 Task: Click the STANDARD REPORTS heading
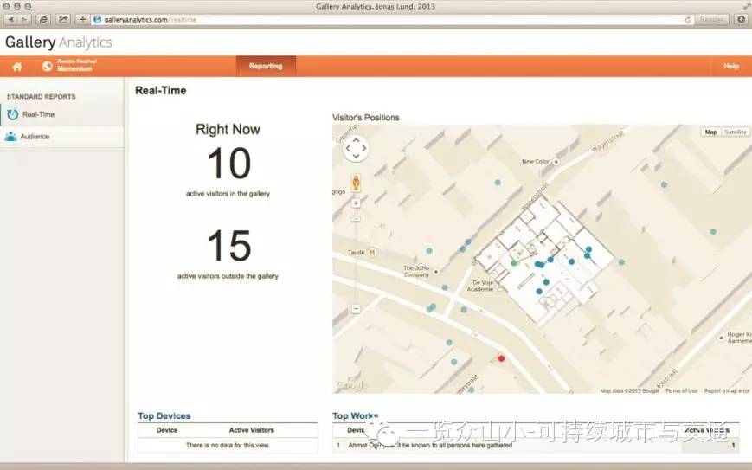pos(42,96)
